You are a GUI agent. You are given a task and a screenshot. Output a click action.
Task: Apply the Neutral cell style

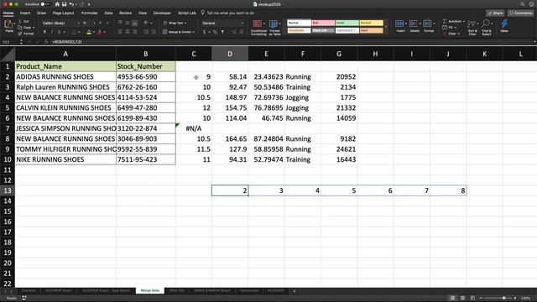click(x=371, y=23)
